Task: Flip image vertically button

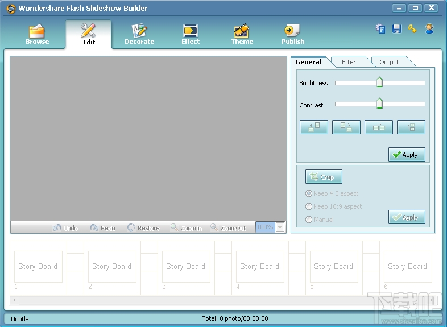Action: 411,127
